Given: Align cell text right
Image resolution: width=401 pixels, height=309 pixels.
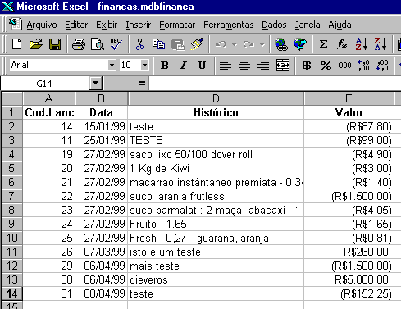Looking at the screenshot, I should (263, 66).
